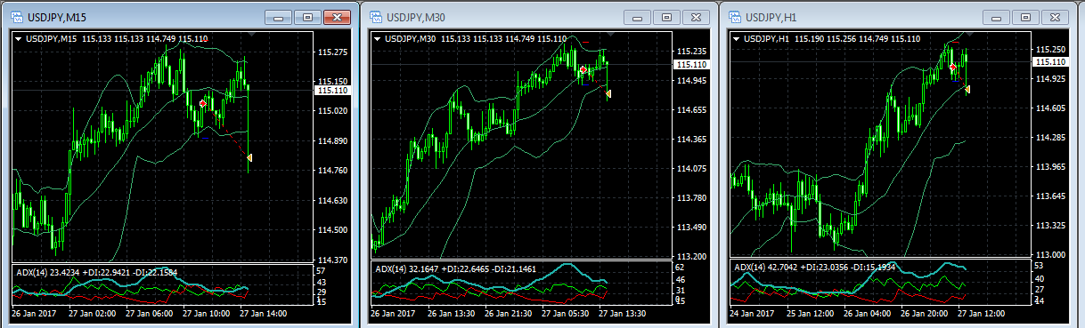Click the 115.235 price scale value on M30
Screen dimensions: 1085x328
[x=691, y=52]
